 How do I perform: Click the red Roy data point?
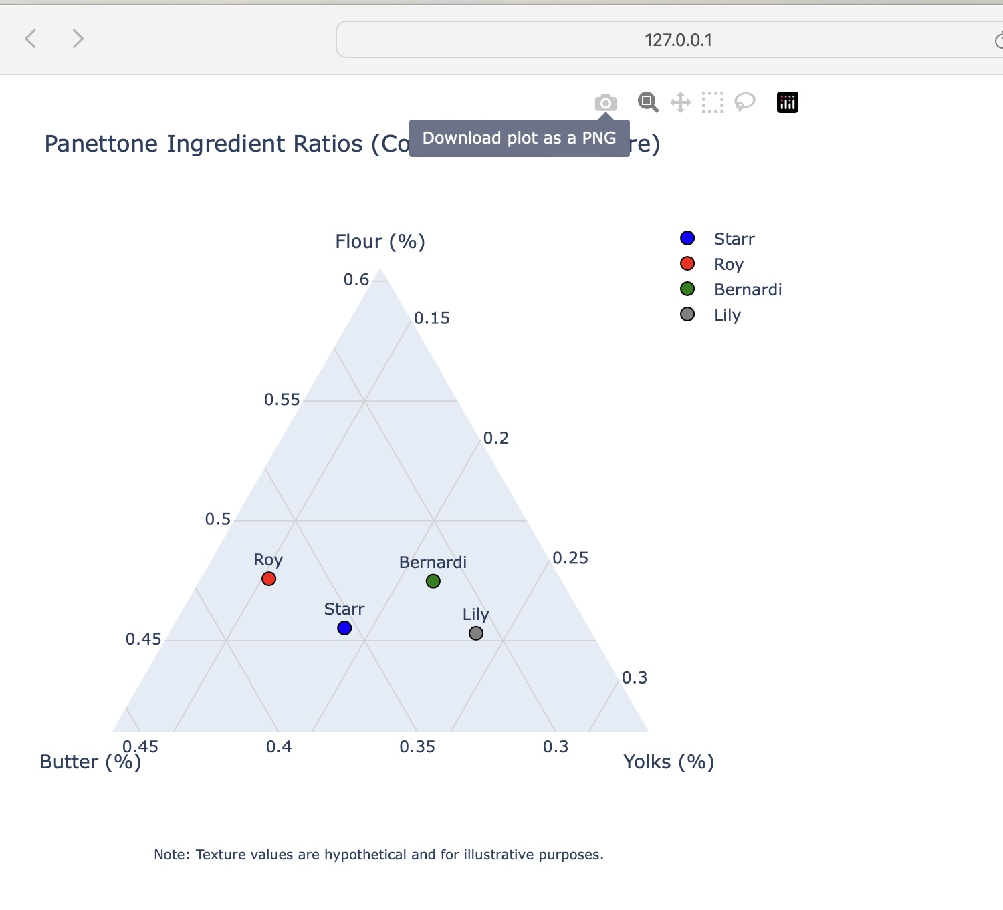tap(269, 579)
